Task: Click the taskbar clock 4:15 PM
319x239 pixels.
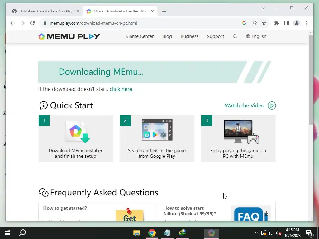Action: tap(292, 230)
